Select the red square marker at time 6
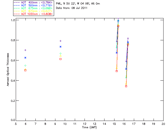 pos(25,70)
